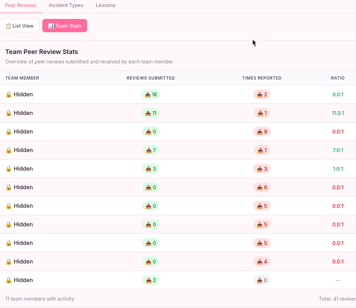Open the Lessons tab

tap(106, 5)
